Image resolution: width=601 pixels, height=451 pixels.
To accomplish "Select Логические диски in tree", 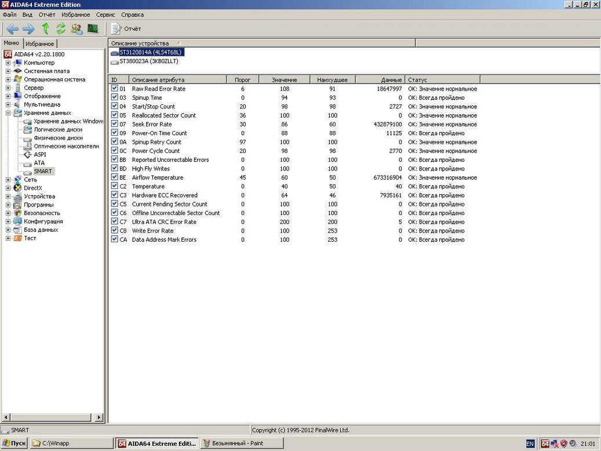I will 58,130.
